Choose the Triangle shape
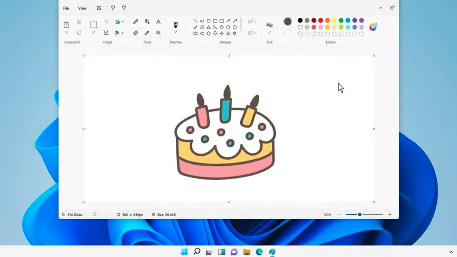Viewport: 457px width, 257px height. (x=208, y=27)
